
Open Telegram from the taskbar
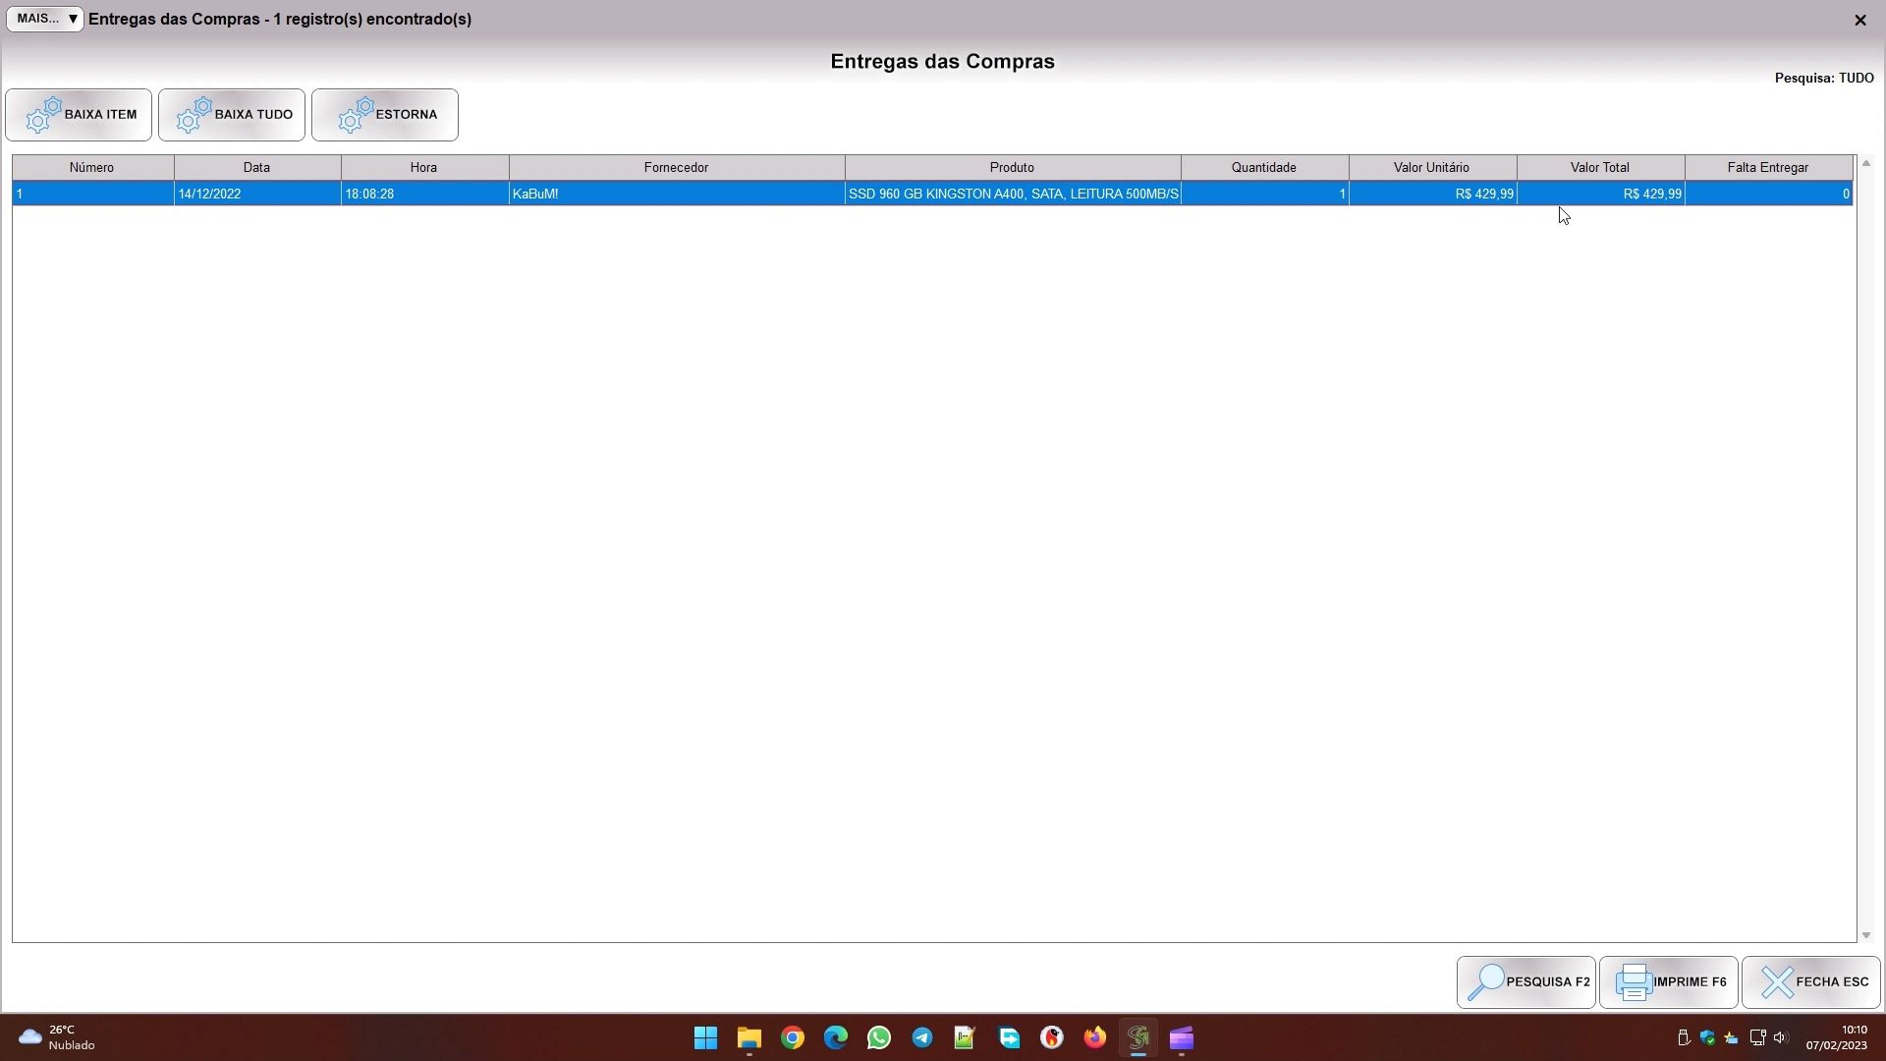coord(922,1037)
